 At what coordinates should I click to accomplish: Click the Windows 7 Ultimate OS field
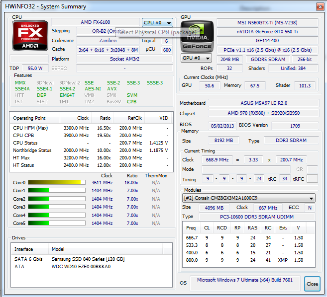245,283
